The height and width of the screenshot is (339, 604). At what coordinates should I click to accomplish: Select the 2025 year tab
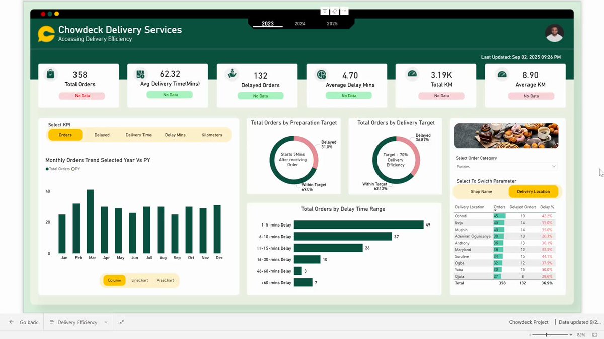pos(332,24)
